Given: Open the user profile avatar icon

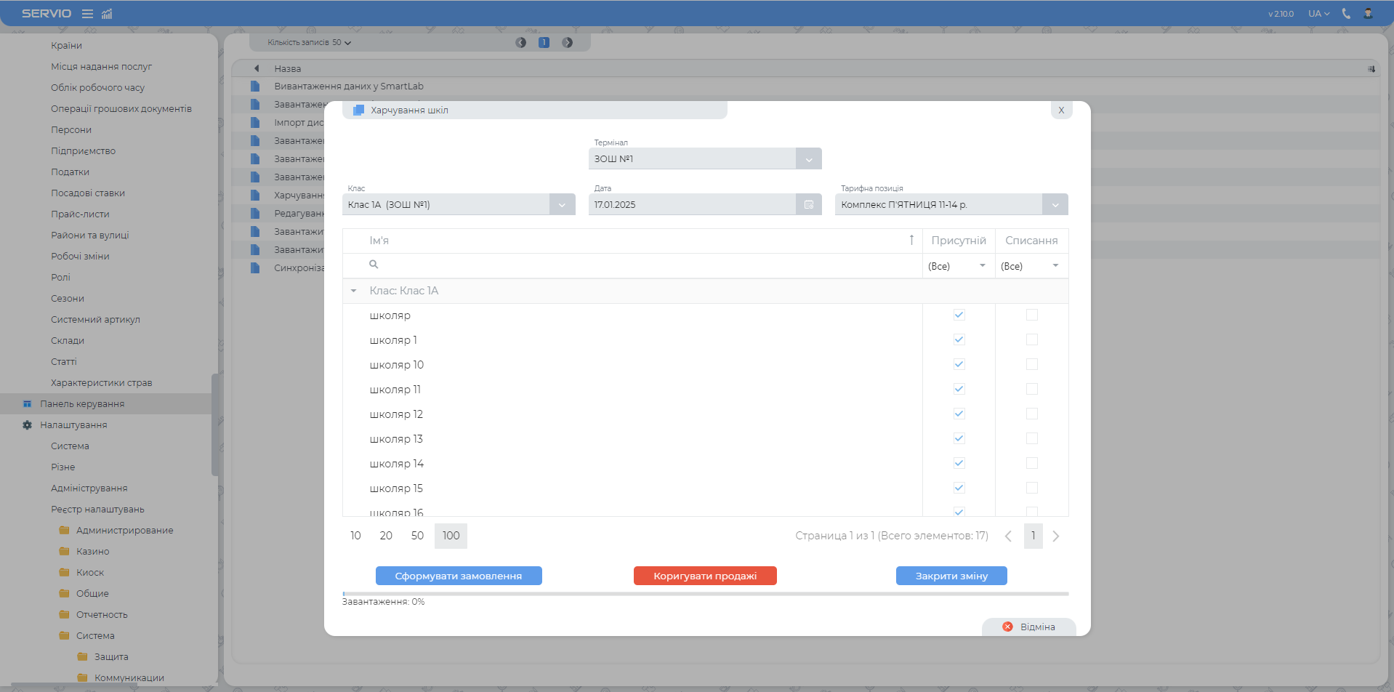Looking at the screenshot, I should point(1368,14).
